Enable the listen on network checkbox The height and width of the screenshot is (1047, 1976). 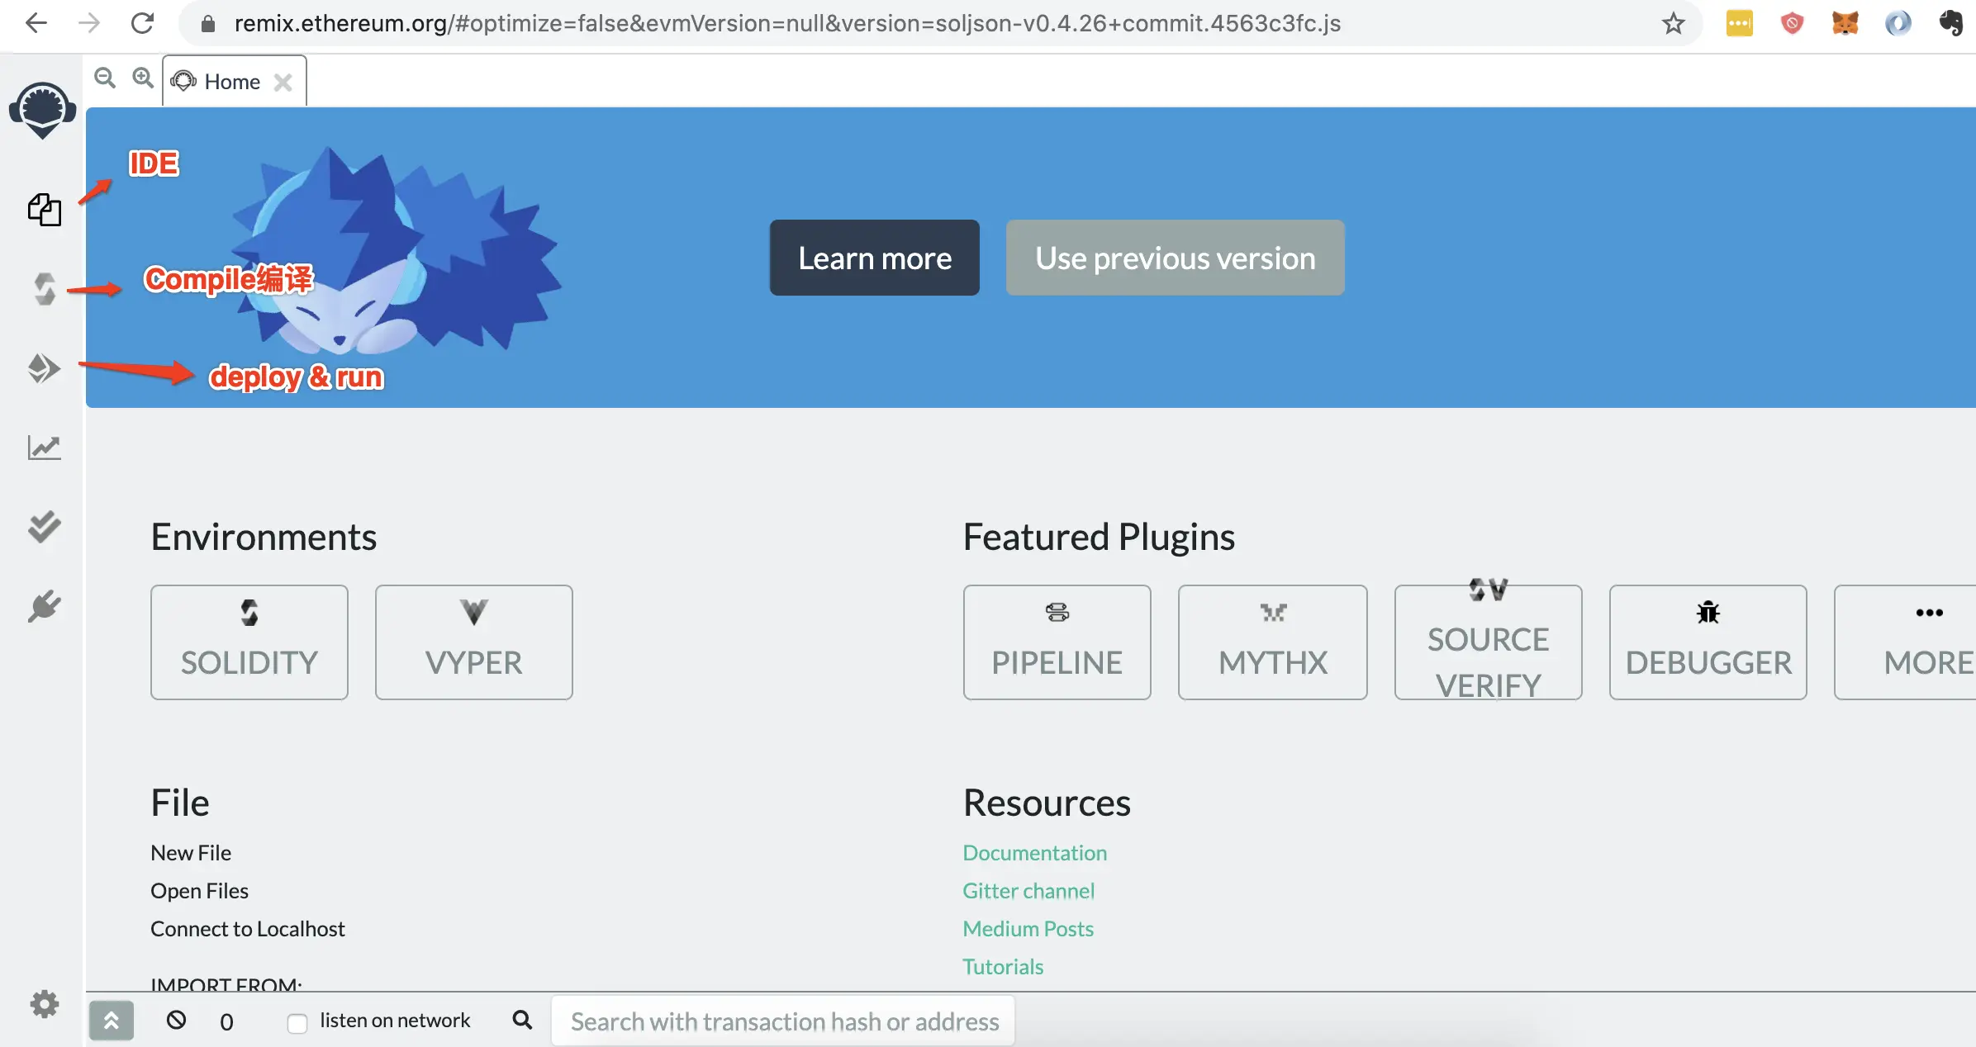tap(297, 1022)
